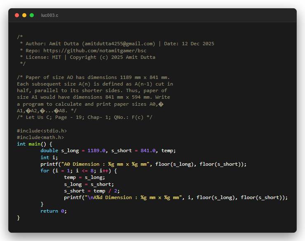This screenshot has height=241, width=305.
Task: Click the 'Let Us C; Page - 19' comment
Action: click(x=84, y=117)
